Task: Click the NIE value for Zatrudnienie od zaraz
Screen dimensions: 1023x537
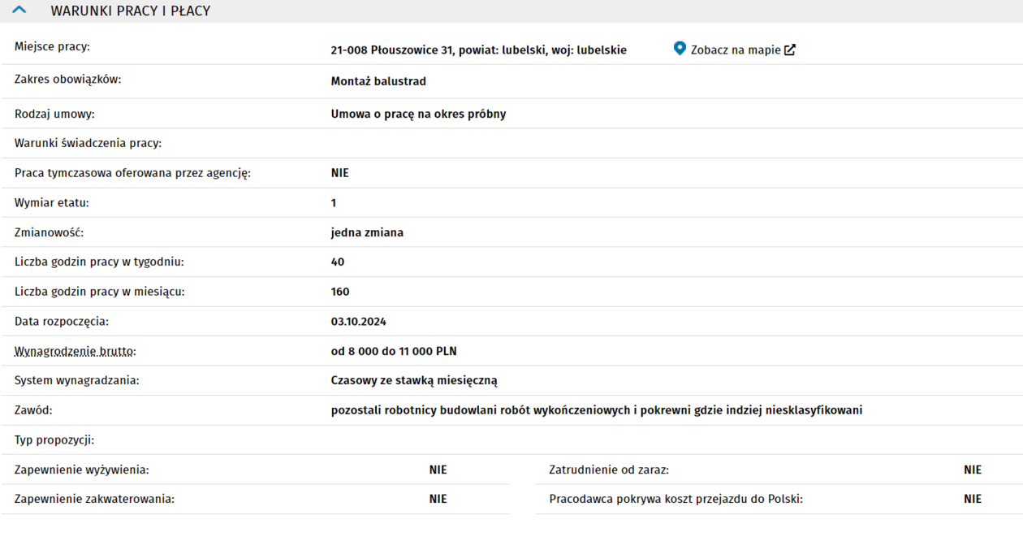Action: pos(972,470)
